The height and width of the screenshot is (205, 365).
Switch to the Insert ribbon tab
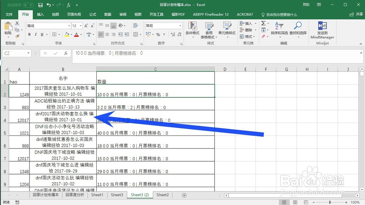coord(40,15)
